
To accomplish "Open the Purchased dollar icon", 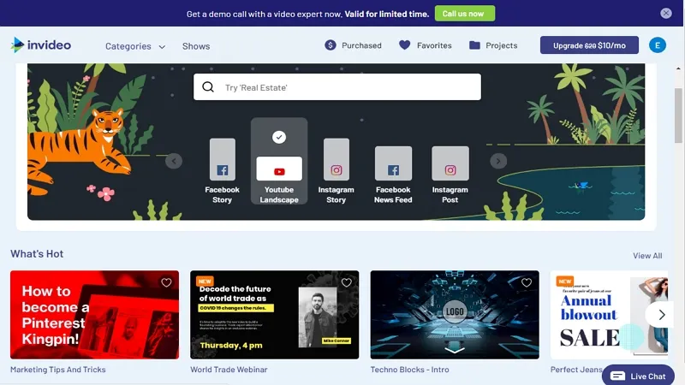I will pos(331,45).
